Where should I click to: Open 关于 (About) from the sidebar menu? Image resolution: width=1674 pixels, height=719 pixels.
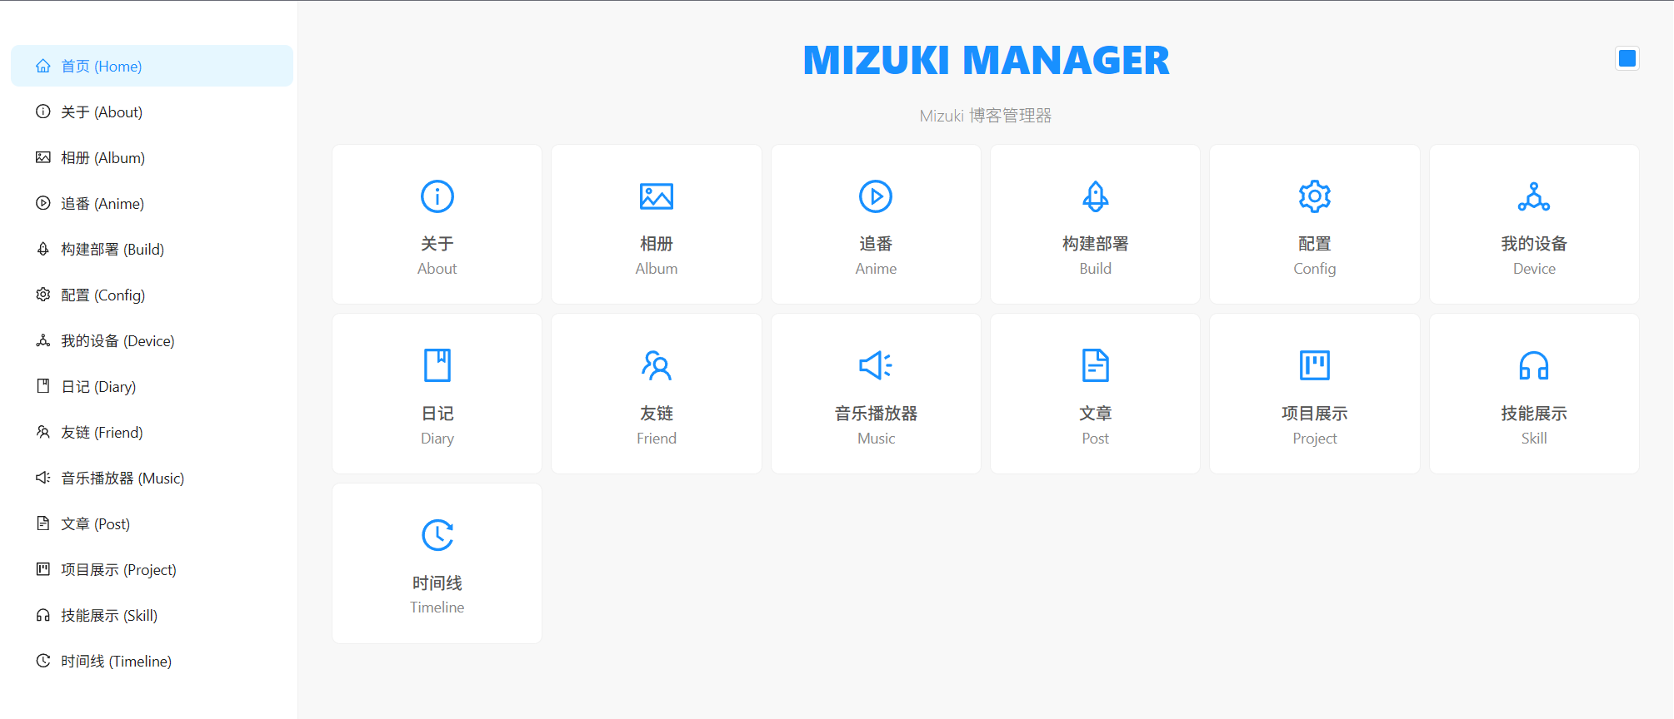(x=152, y=112)
